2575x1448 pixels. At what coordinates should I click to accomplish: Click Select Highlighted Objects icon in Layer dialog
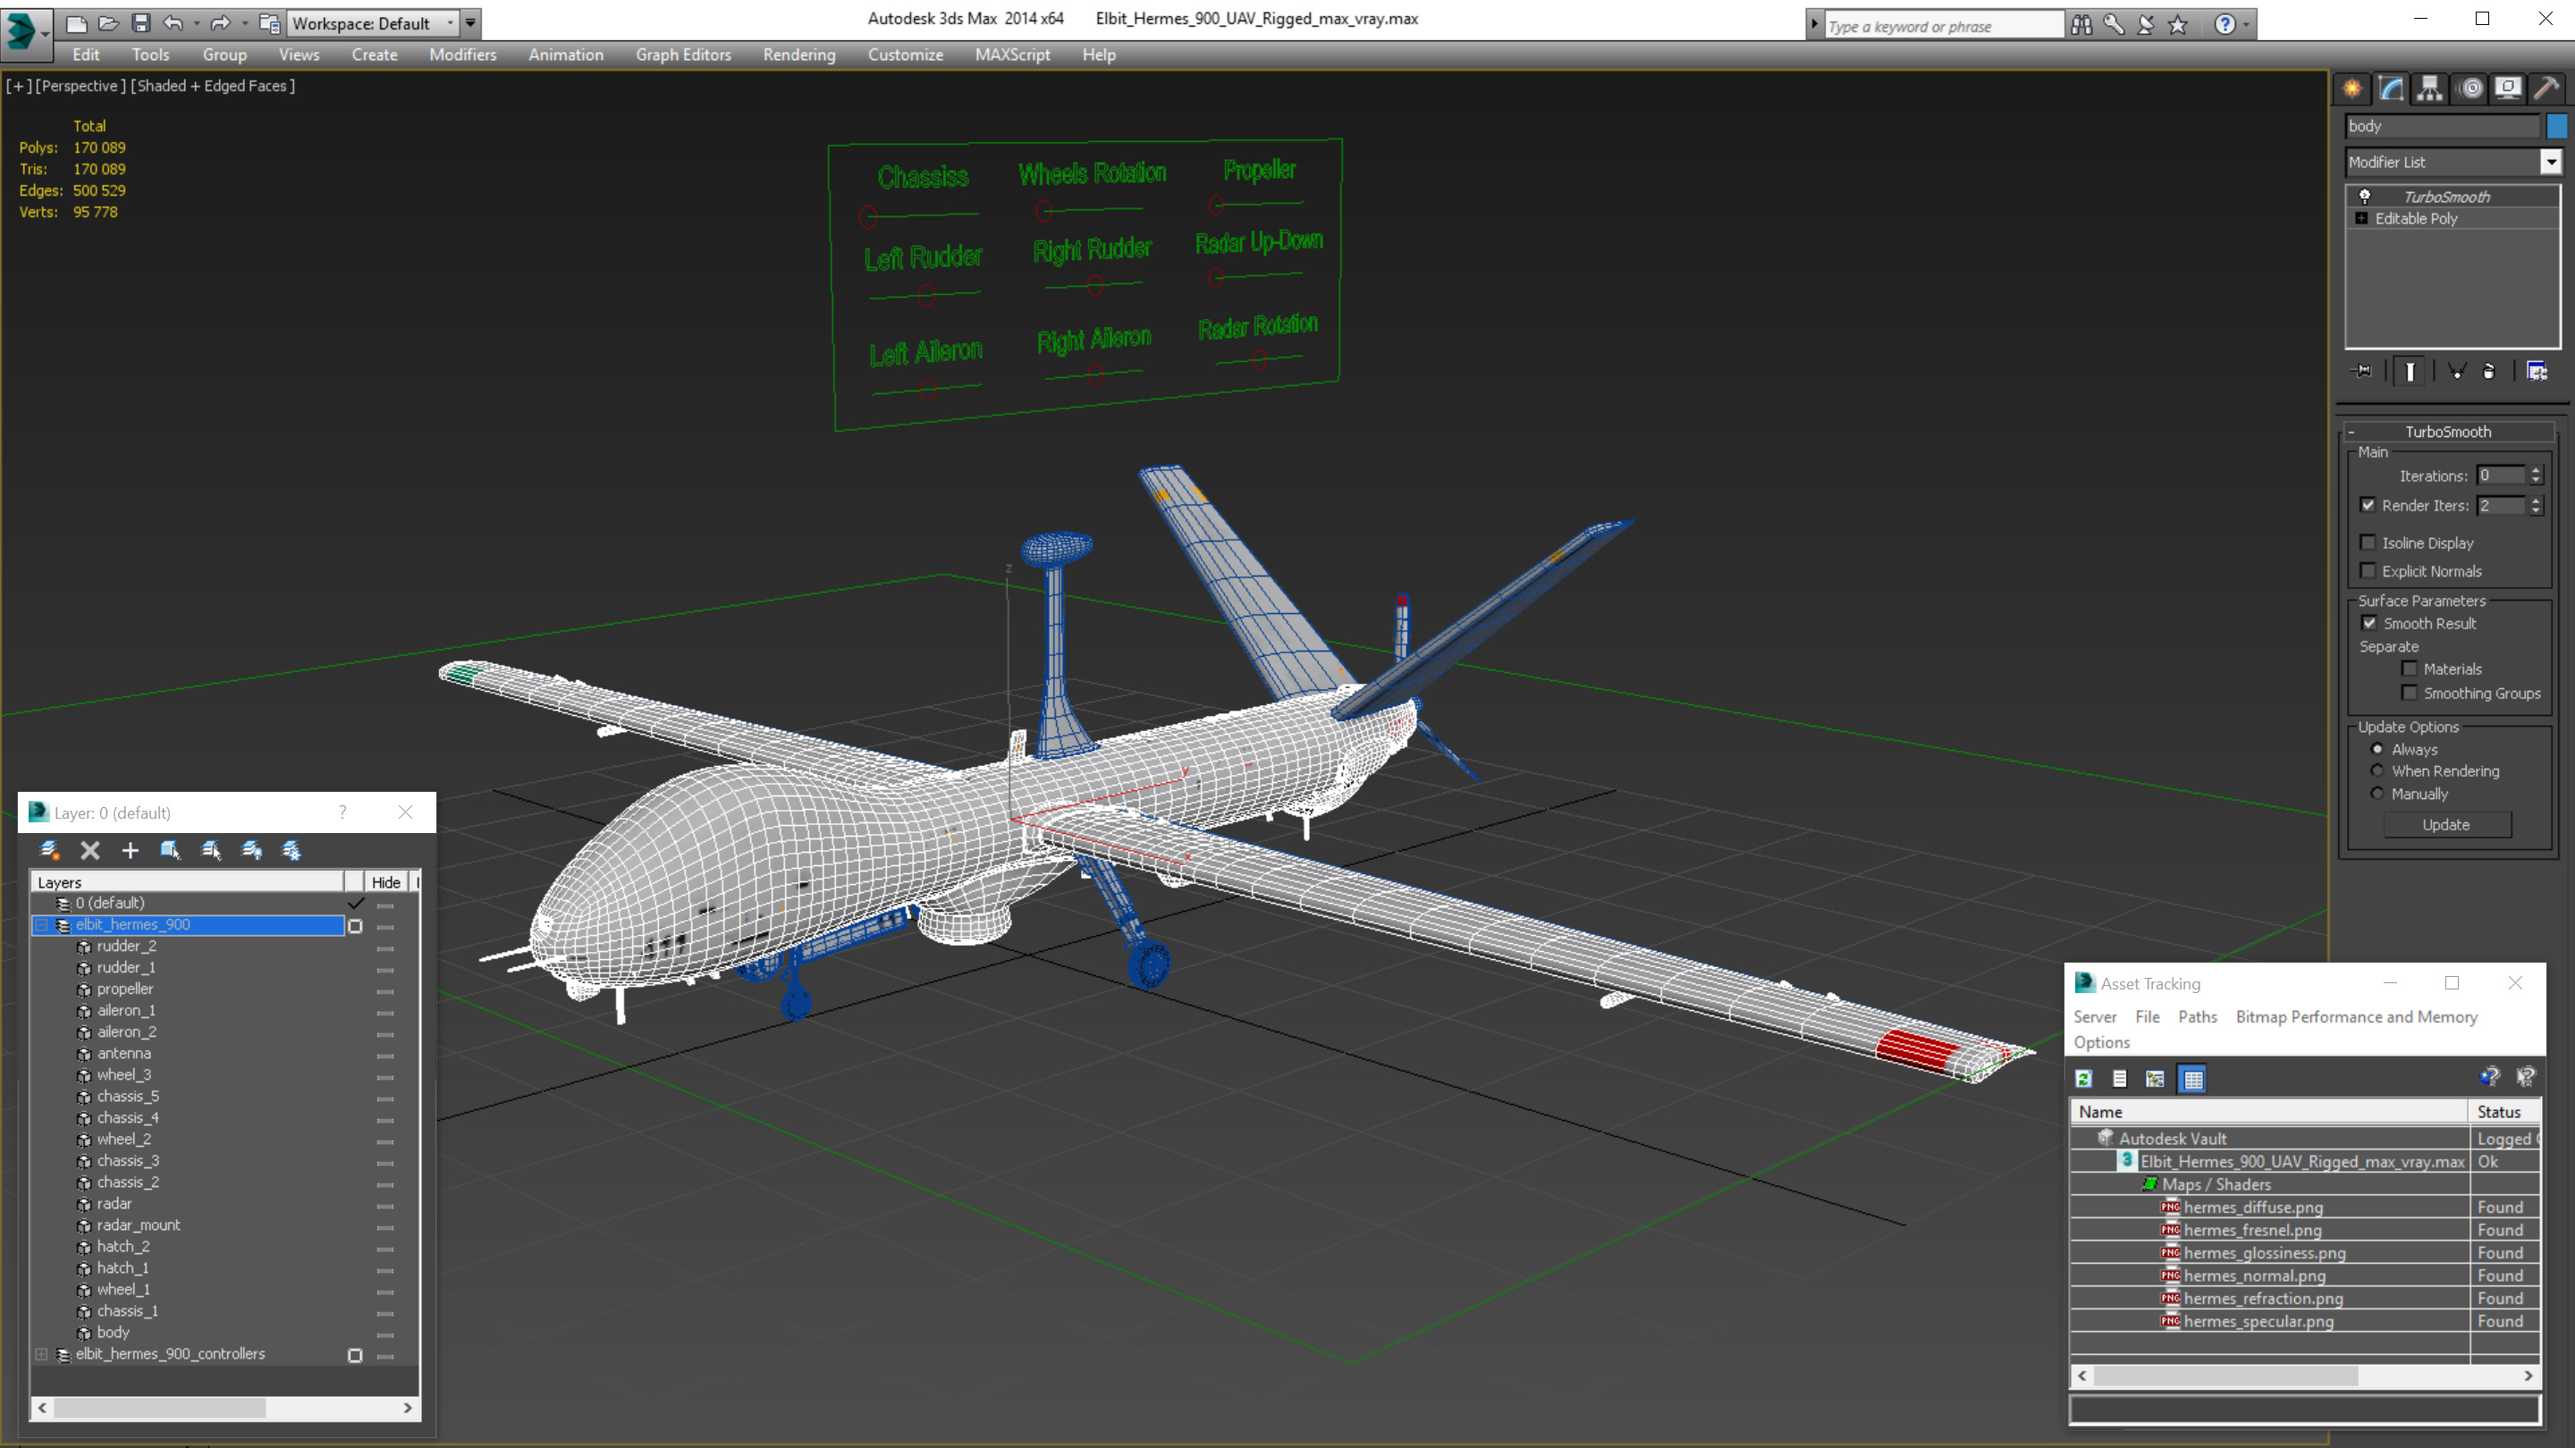tap(170, 849)
